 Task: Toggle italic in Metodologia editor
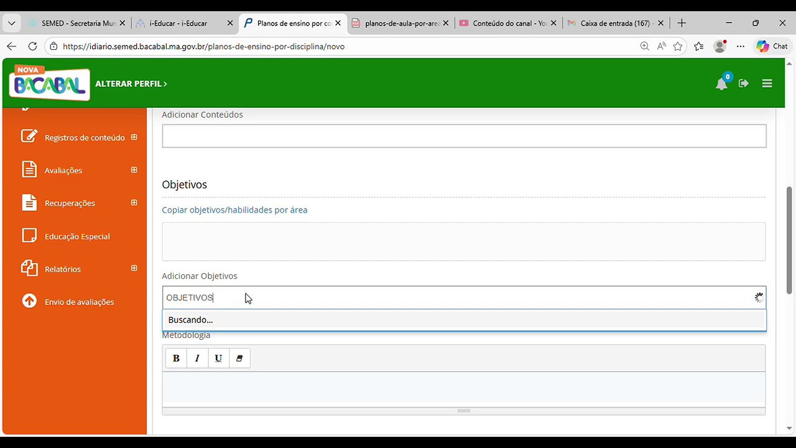click(x=197, y=358)
